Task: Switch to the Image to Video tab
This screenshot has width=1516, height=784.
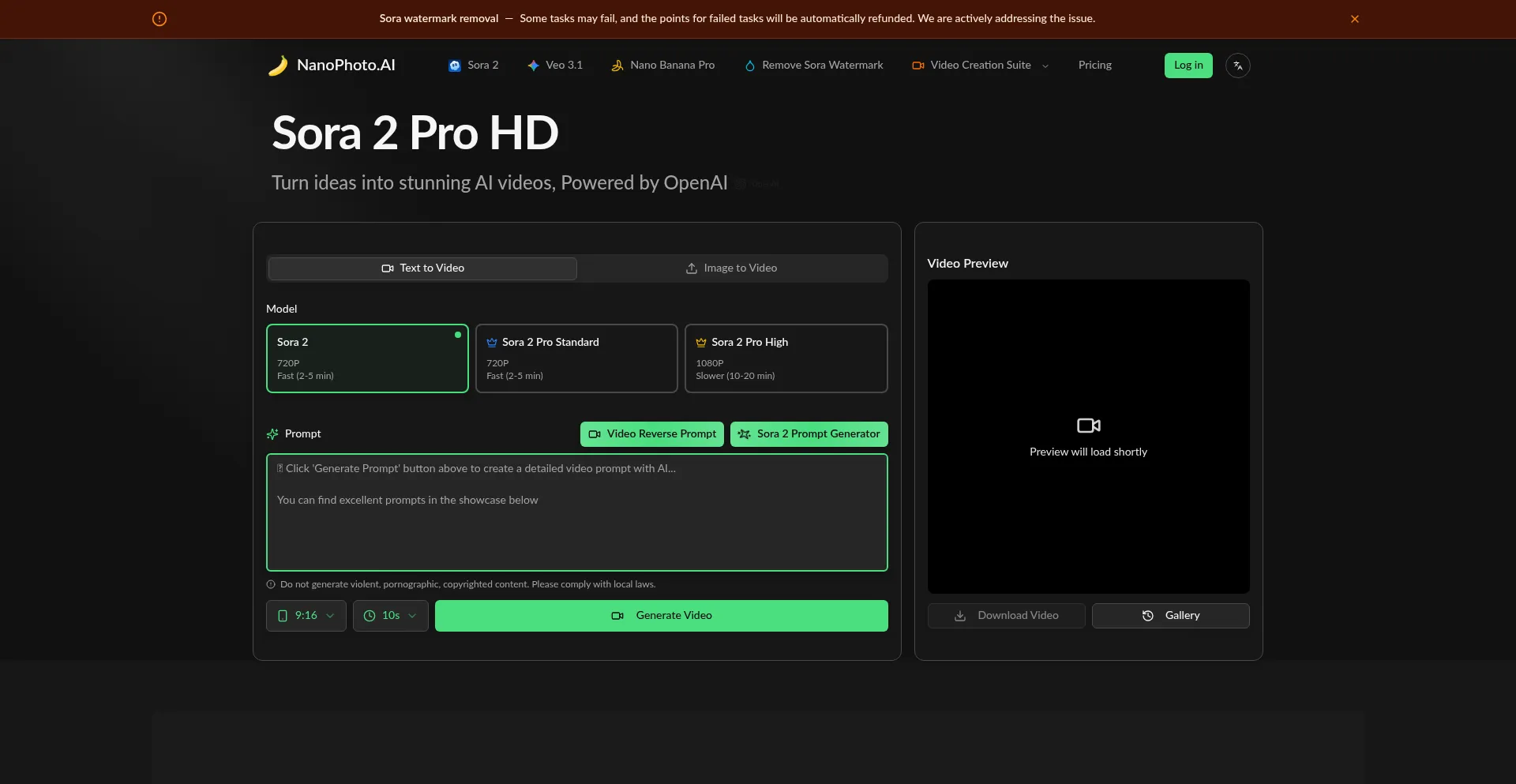Action: pos(732,268)
